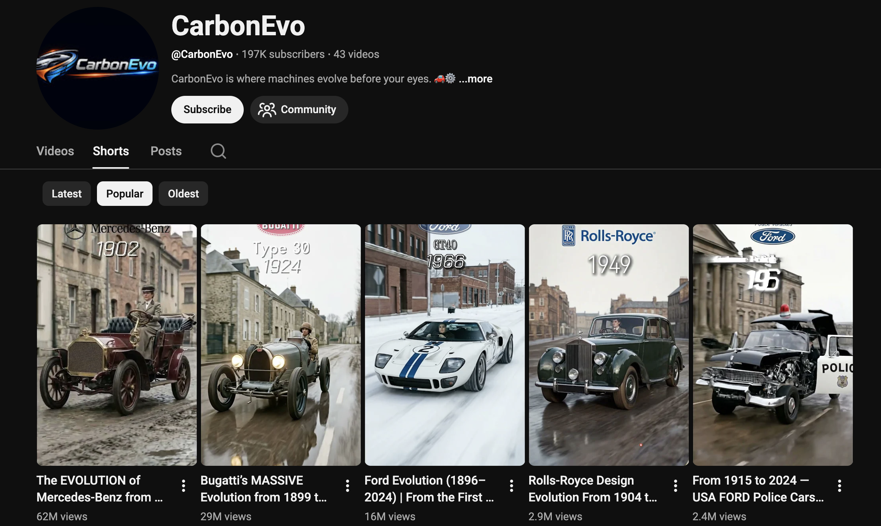Open options menu for Ford Evolution short
The height and width of the screenshot is (526, 881).
coord(512,486)
